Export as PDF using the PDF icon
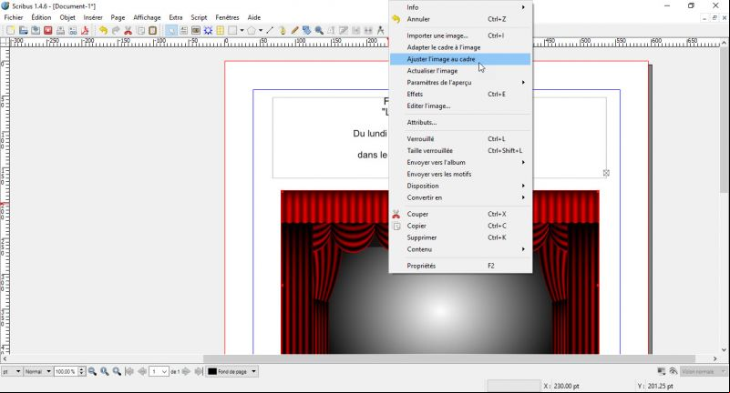 tap(85, 31)
